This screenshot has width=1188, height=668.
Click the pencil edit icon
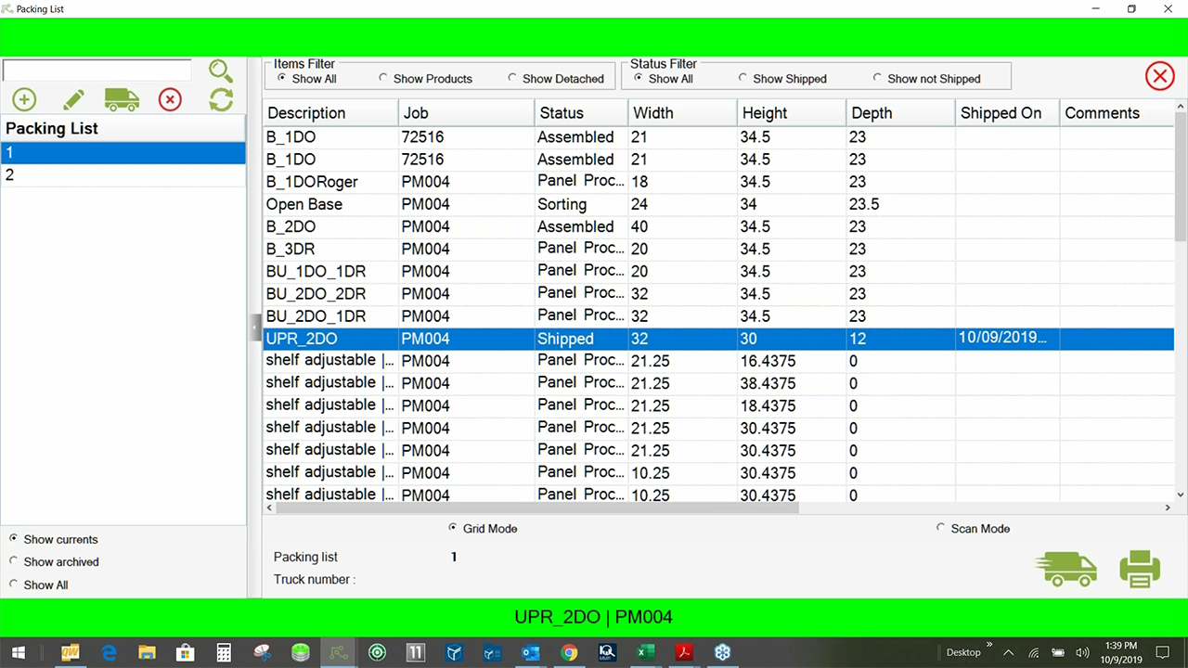pyautogui.click(x=73, y=100)
